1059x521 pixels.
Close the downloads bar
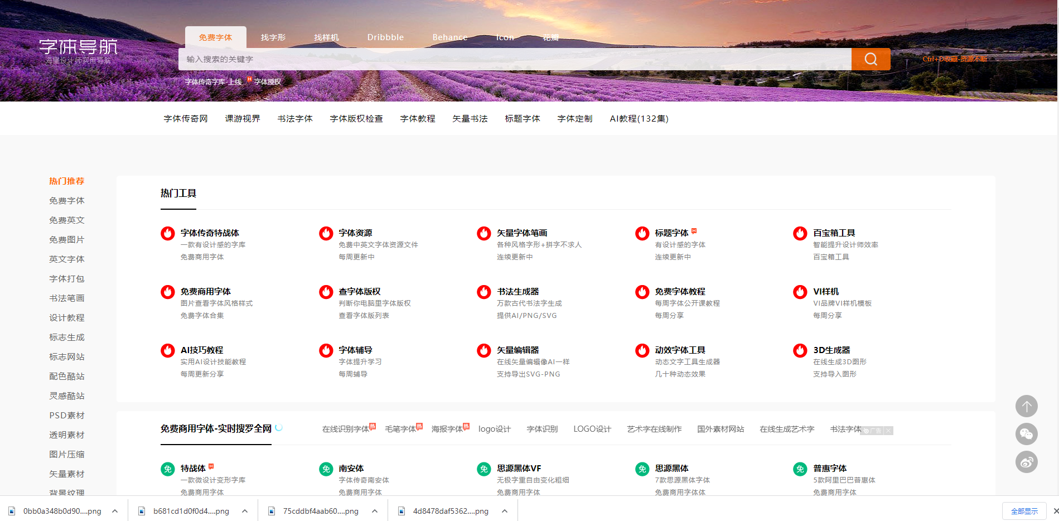click(x=1055, y=511)
